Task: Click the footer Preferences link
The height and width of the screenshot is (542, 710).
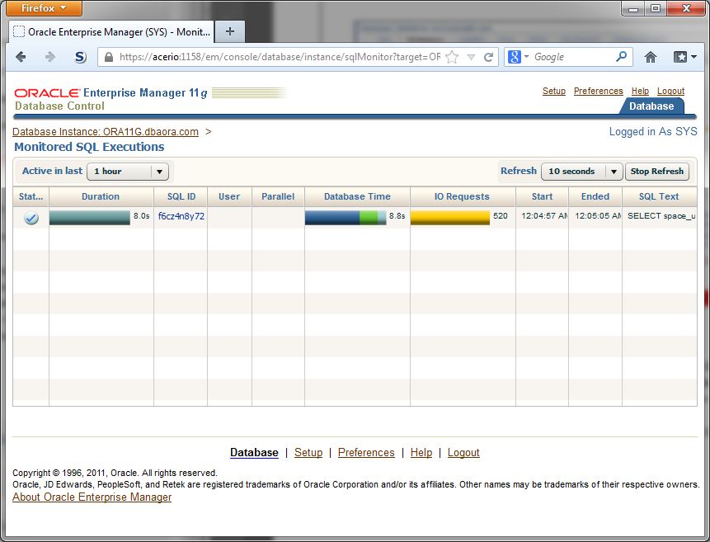Action: tap(366, 453)
